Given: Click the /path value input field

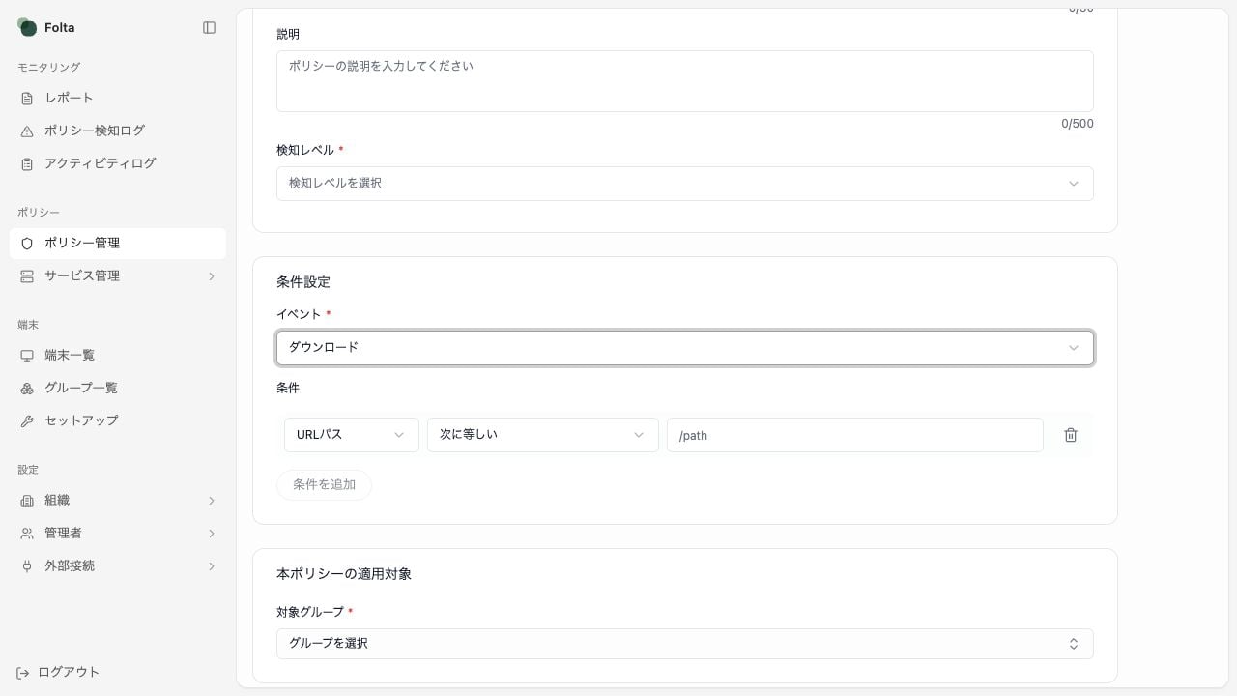Looking at the screenshot, I should [855, 435].
